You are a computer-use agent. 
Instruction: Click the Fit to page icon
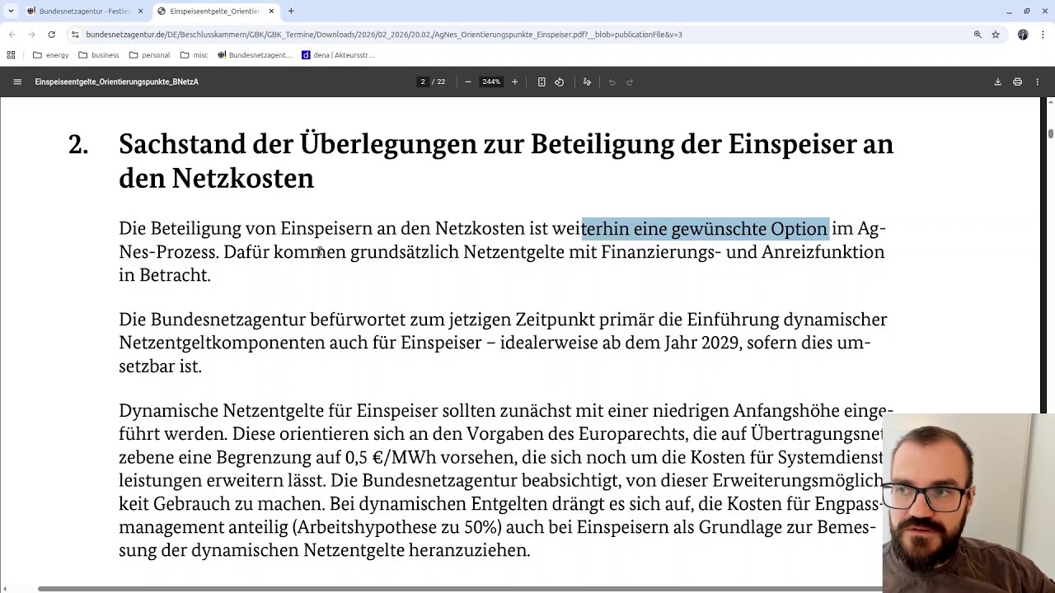pyautogui.click(x=542, y=82)
